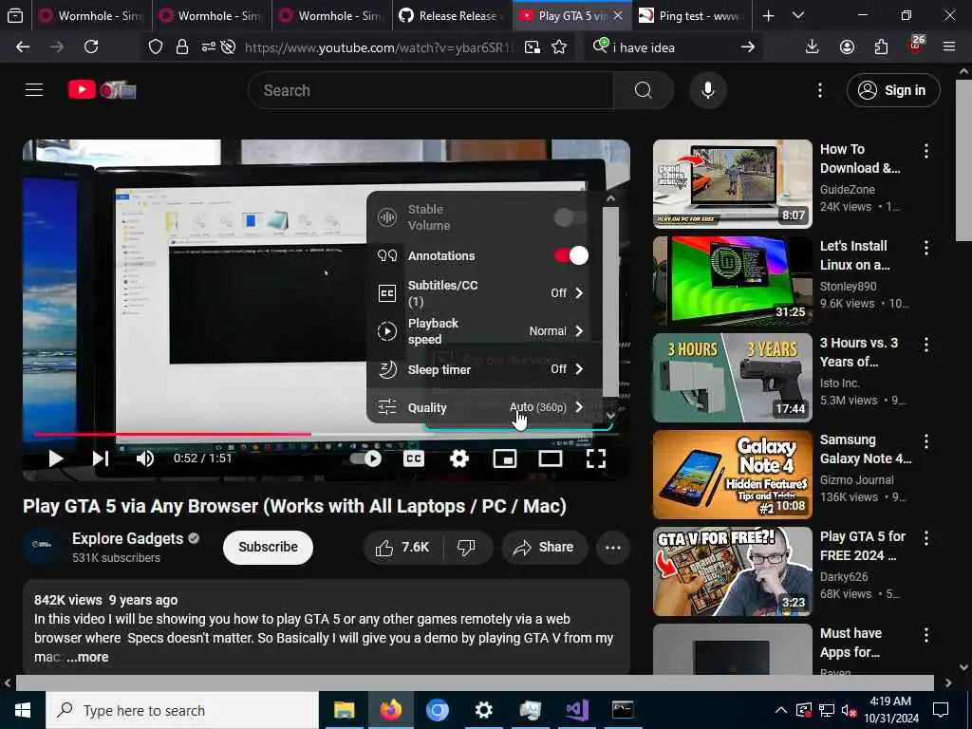Viewport: 972px width, 729px height.
Task: List all tabs with the chevron
Action: [x=798, y=15]
